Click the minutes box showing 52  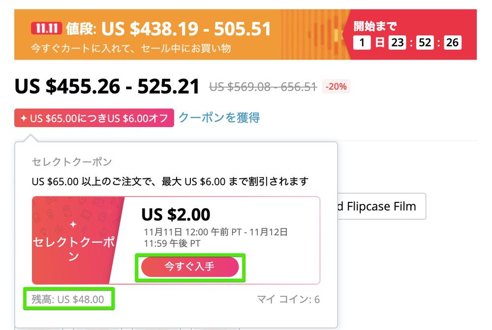424,43
